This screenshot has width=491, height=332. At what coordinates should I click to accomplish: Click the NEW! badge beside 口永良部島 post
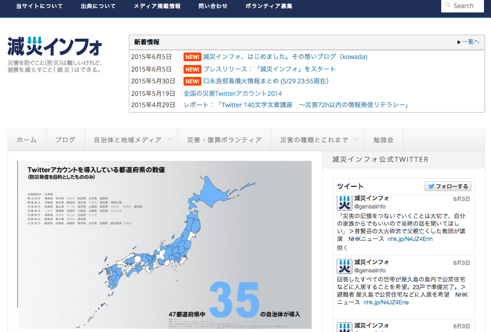pos(192,81)
